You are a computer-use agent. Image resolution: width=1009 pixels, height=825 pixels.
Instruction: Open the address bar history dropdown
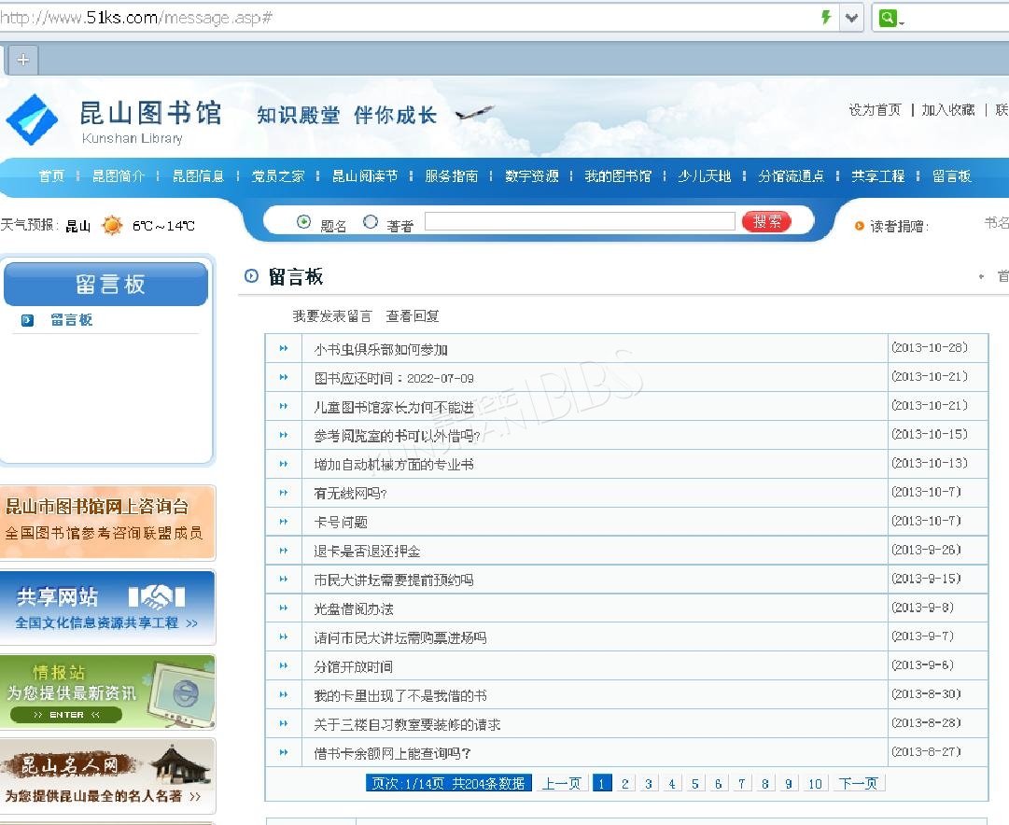tap(851, 18)
